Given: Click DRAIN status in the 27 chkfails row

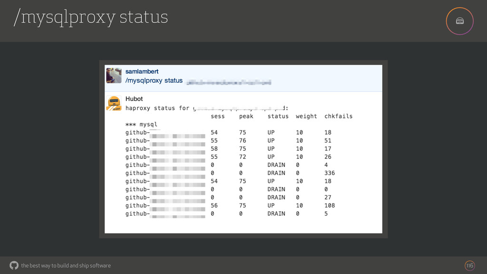Looking at the screenshot, I should coord(276,197).
